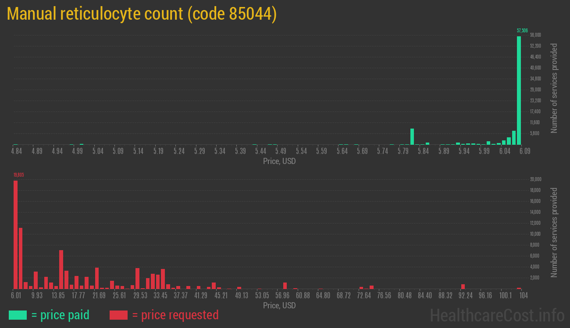The image size is (570, 328).
Task: Click the 4.84 tick label on price axis
Action: 16,150
